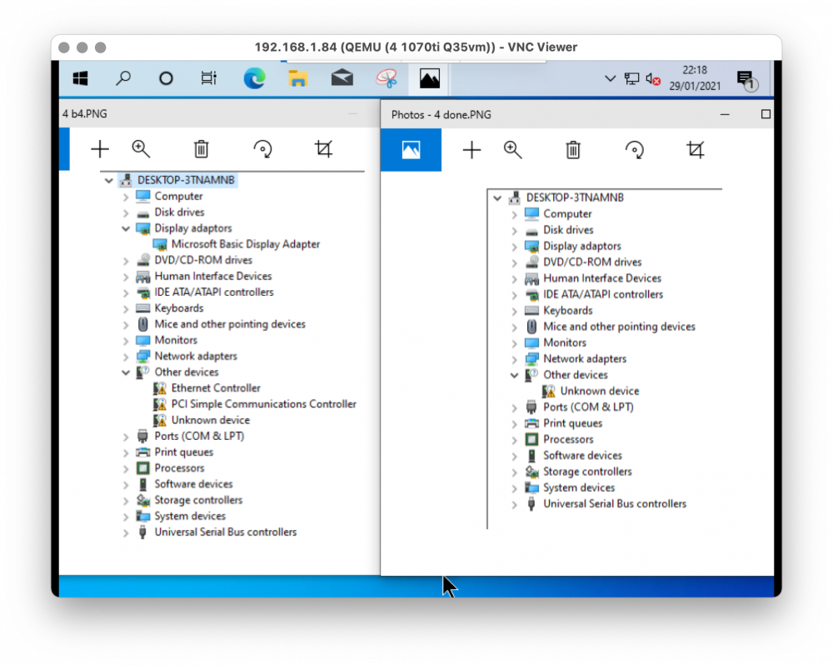
Task: Select PCI Simple Communications Controller entry
Action: pos(263,404)
